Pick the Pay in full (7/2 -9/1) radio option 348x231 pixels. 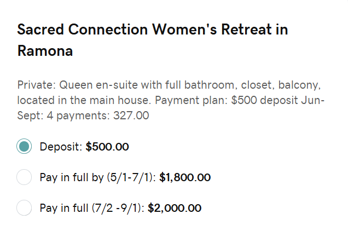coord(24,207)
